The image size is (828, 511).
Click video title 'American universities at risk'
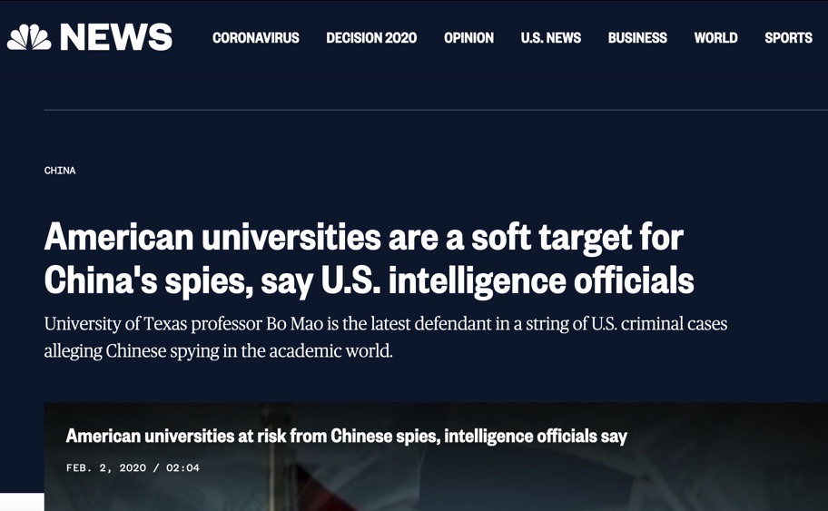(347, 436)
